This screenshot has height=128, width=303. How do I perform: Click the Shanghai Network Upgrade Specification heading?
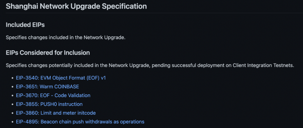(x=76, y=6)
